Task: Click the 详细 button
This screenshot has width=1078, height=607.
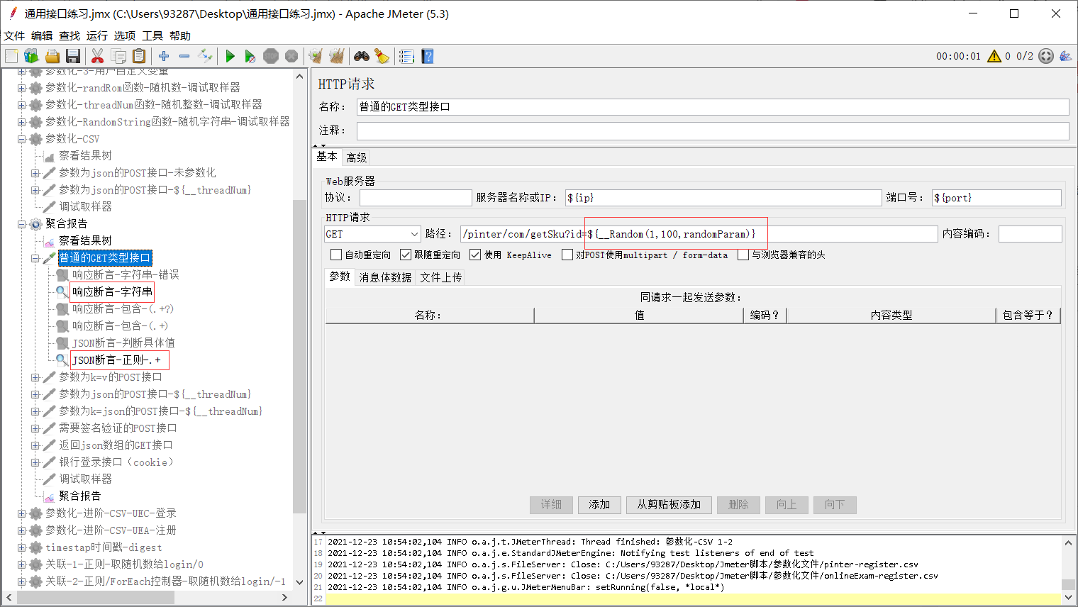Action: [551, 505]
